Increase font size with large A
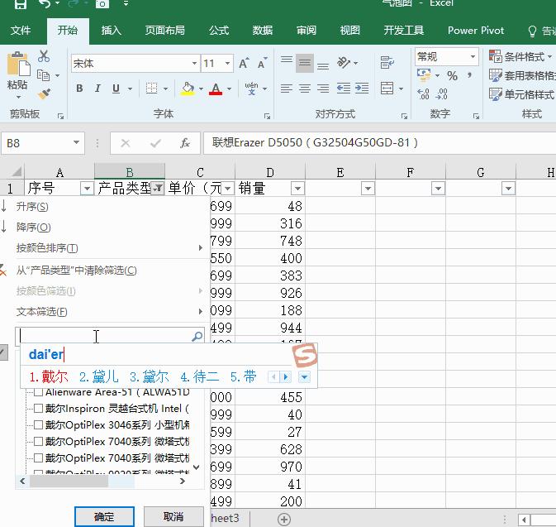Screen dimensions: 556x527 [244, 64]
